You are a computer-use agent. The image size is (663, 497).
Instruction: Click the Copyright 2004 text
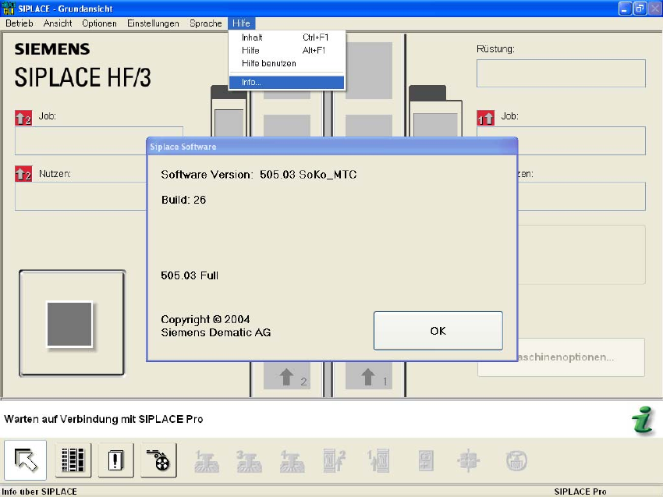pyautogui.click(x=205, y=319)
